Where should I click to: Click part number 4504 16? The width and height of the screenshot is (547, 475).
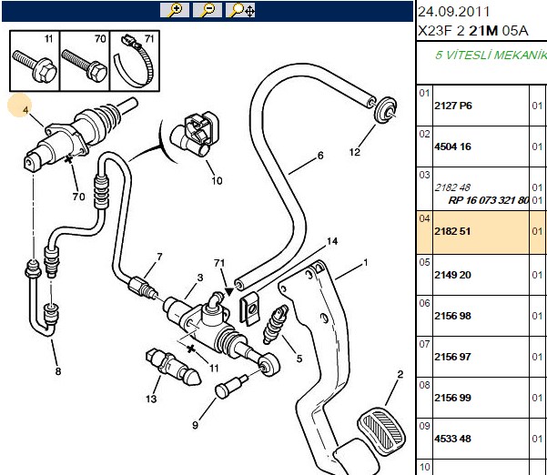tap(452, 147)
